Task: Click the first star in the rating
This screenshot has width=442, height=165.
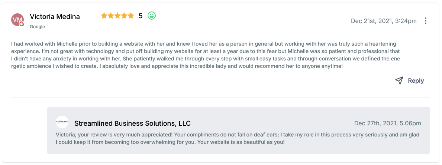Action: point(104,16)
